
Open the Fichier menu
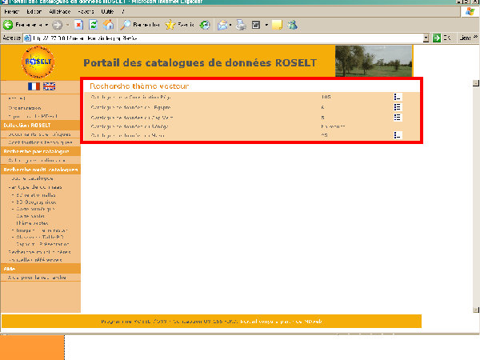point(12,12)
